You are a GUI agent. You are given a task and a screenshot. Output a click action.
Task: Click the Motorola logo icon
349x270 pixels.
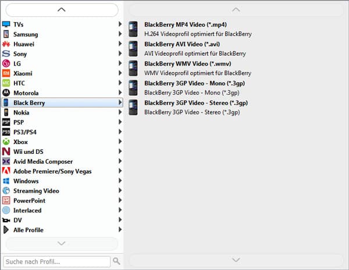tap(6, 93)
